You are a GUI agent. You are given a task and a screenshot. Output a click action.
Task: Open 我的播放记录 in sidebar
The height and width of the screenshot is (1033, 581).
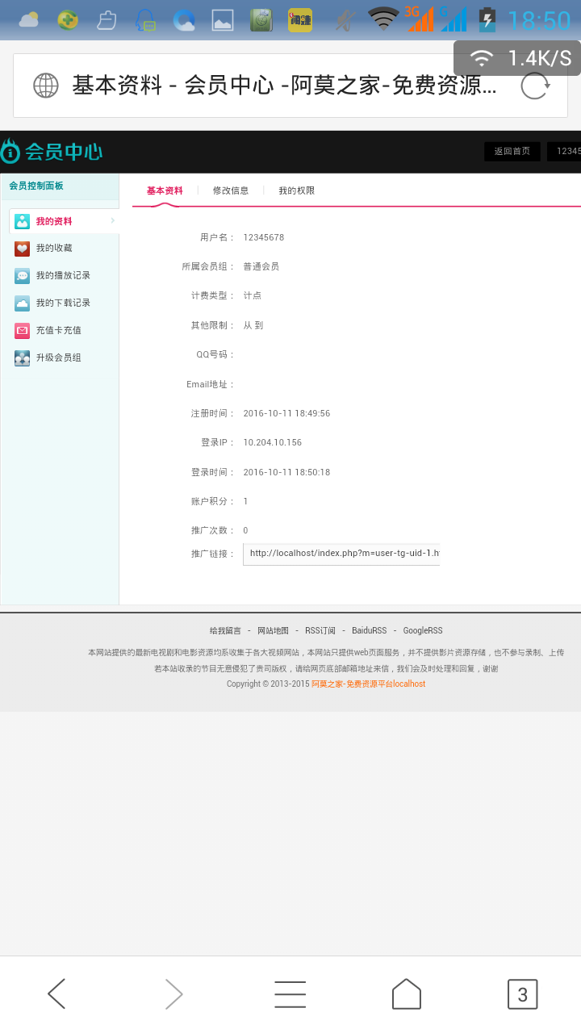tap(64, 276)
